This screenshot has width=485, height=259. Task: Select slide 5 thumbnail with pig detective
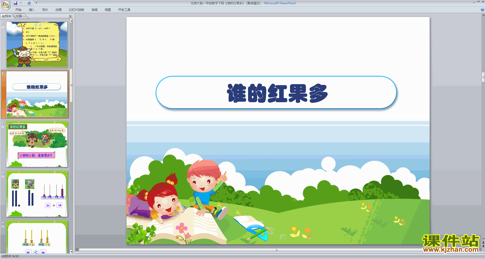click(x=37, y=44)
